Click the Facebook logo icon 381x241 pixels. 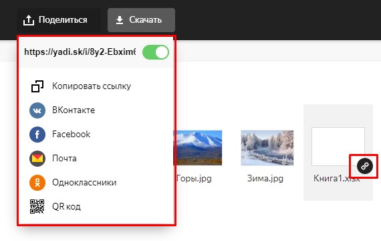pos(37,135)
